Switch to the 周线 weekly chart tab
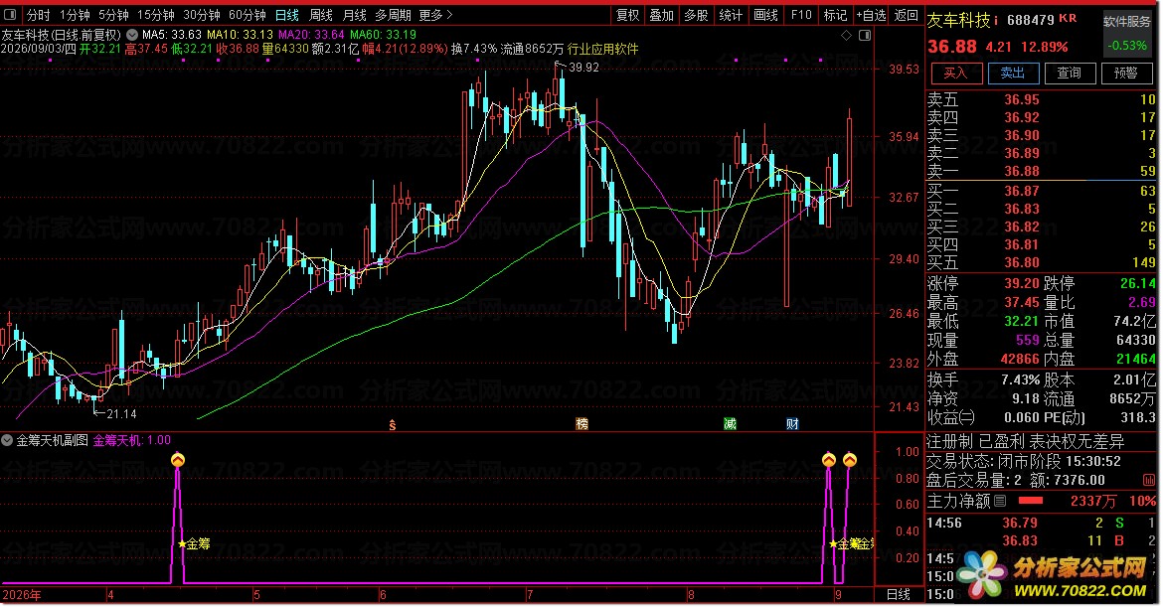The width and height of the screenshot is (1163, 607). pos(320,15)
